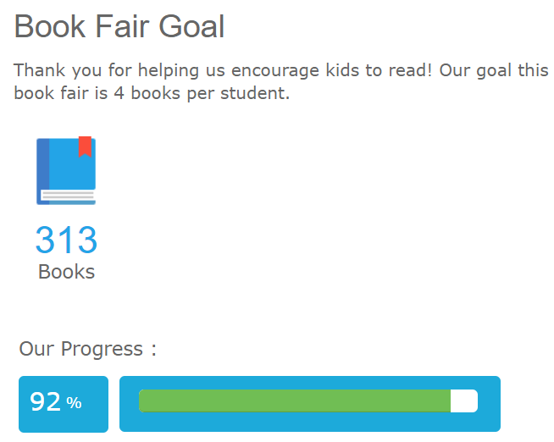This screenshot has height=442, width=554.
Task: Click the white pages at book icon bottom
Action: pos(68,196)
